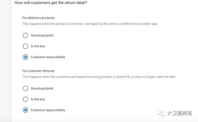
Task: Click 'In the box' label text under customer remorse
Action: 38,99
